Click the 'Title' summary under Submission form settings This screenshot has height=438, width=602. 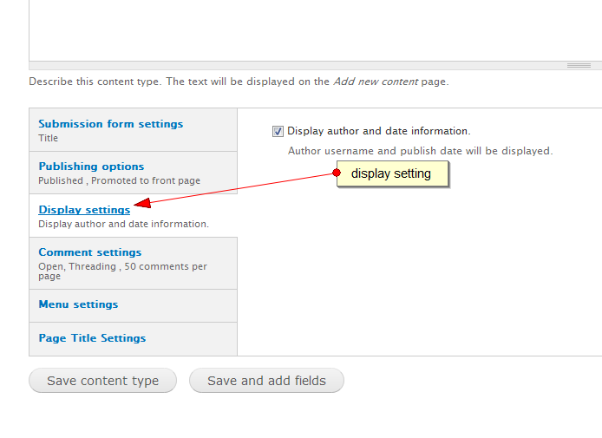(x=48, y=138)
